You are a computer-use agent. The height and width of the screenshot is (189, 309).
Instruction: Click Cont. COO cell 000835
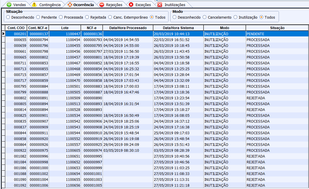point(16,121)
